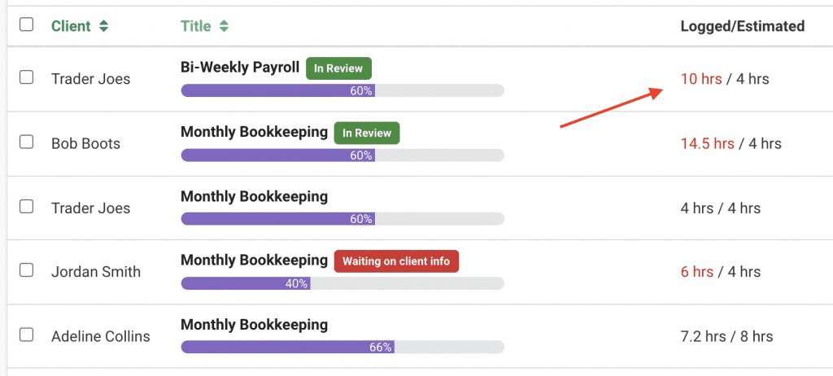Click the In Review badge for Bob Boots
The height and width of the screenshot is (376, 833).
coord(367,133)
